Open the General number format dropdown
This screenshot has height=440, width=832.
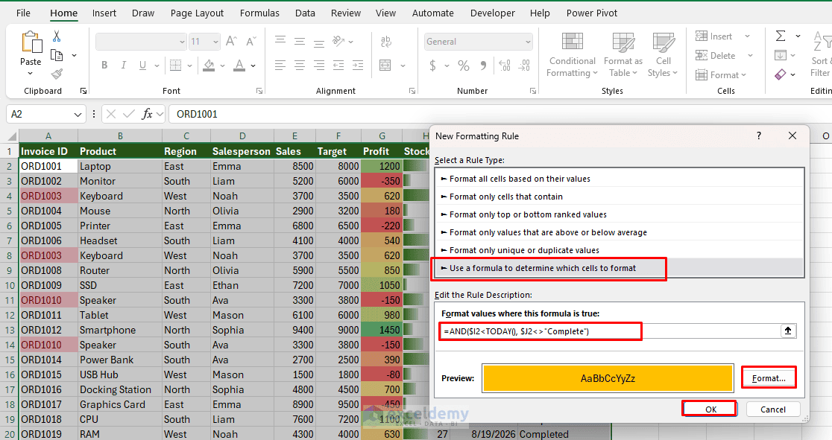tap(528, 42)
